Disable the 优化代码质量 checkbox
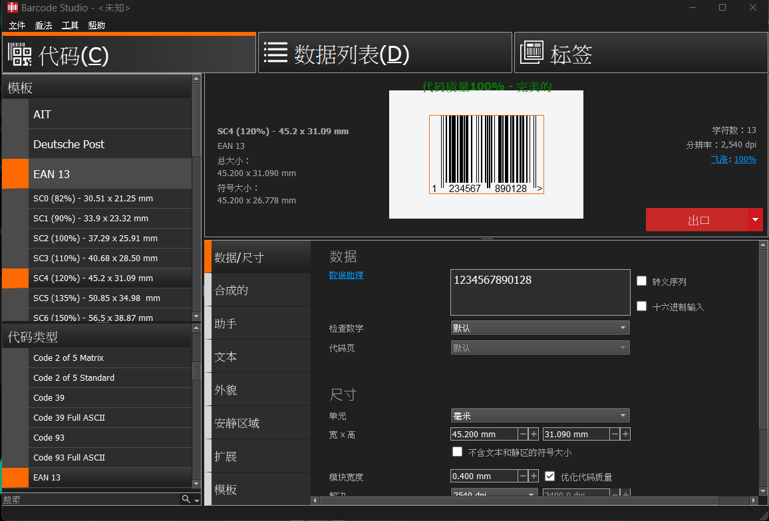769x521 pixels. [549, 475]
